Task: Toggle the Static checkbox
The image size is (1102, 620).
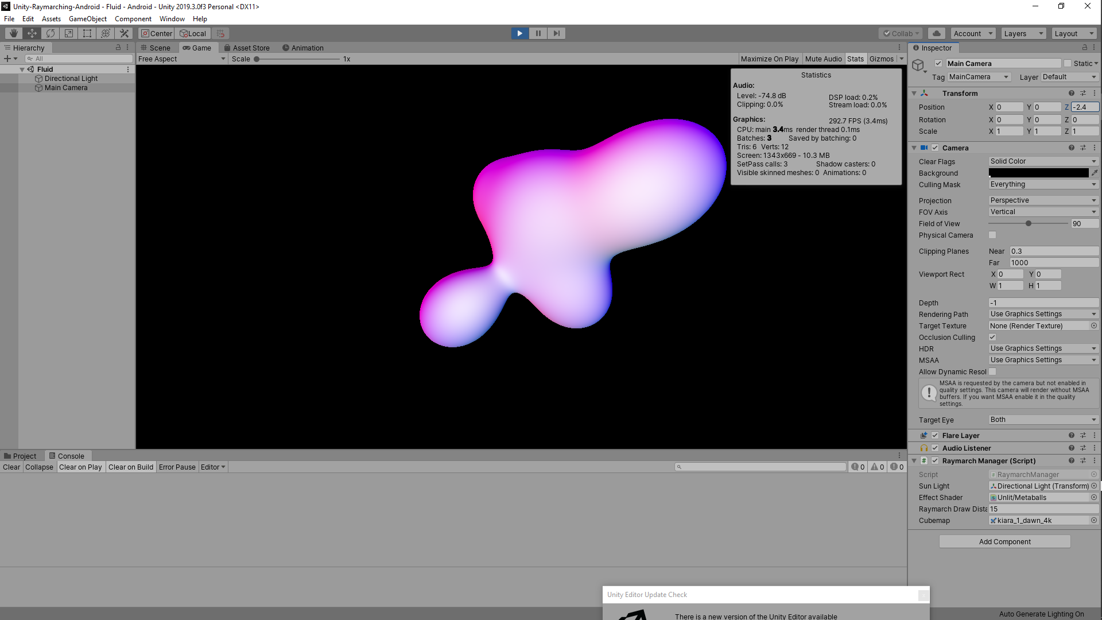Action: click(1068, 64)
